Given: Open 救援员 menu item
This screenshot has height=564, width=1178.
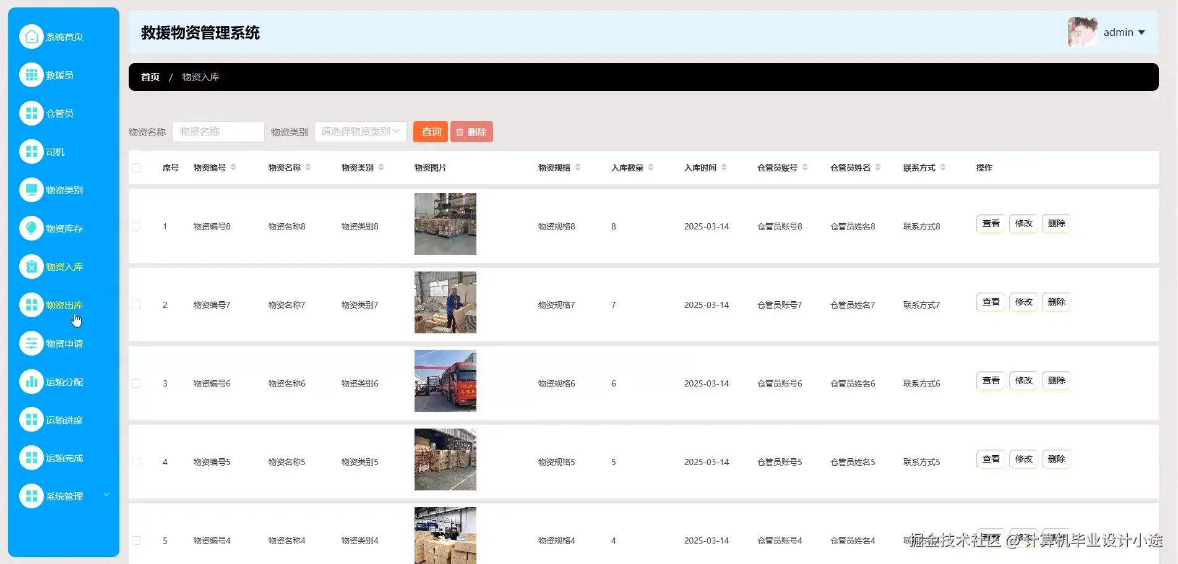Looking at the screenshot, I should coord(59,75).
